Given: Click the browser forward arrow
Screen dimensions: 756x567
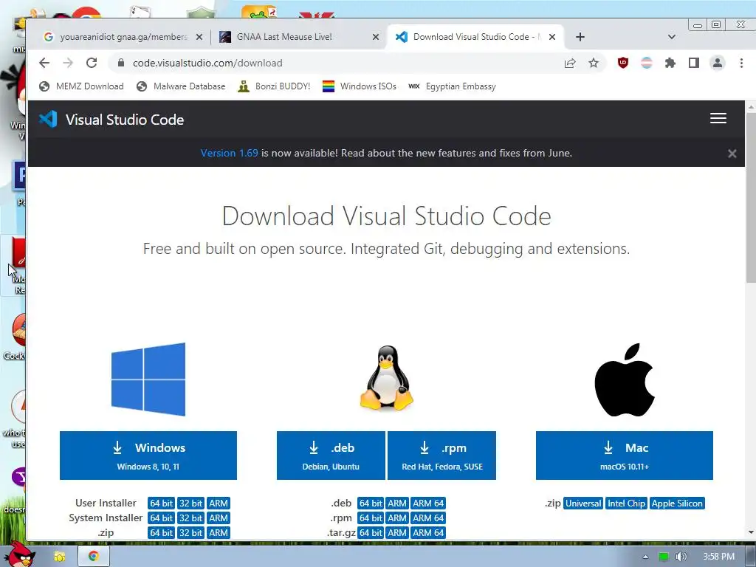Looking at the screenshot, I should [68, 63].
